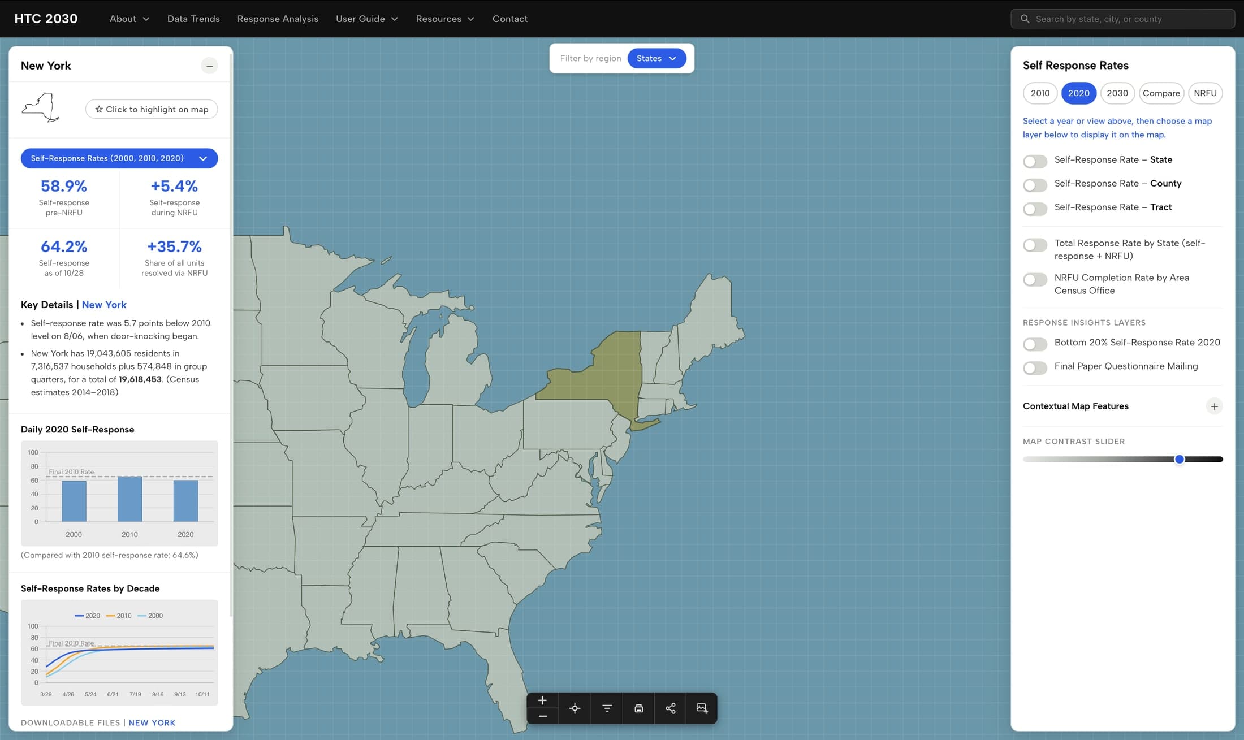Click the 2010 bar in Daily Self-Response chart

coord(129,499)
